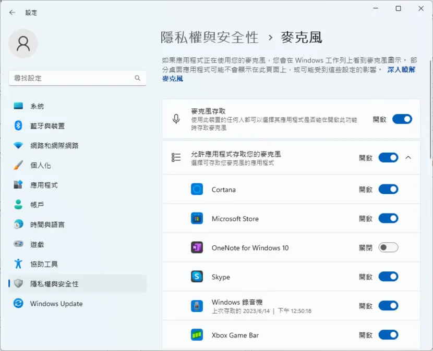Click the 遊戲 controller icon

click(x=18, y=244)
